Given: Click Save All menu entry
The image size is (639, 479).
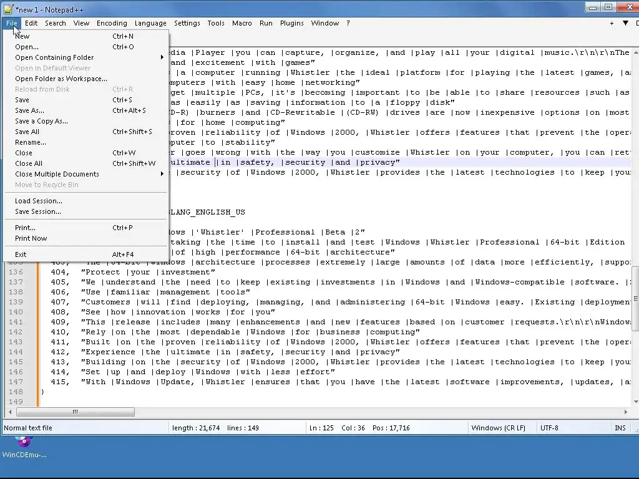Looking at the screenshot, I should tap(86, 132).
